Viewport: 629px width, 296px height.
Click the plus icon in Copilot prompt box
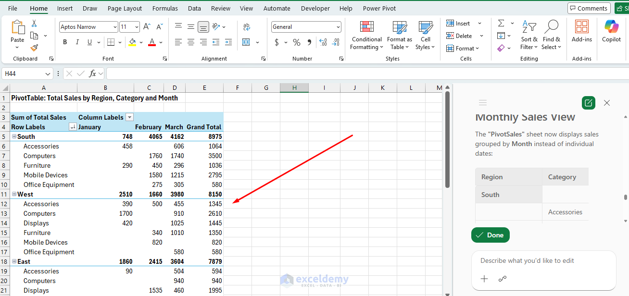click(x=484, y=279)
